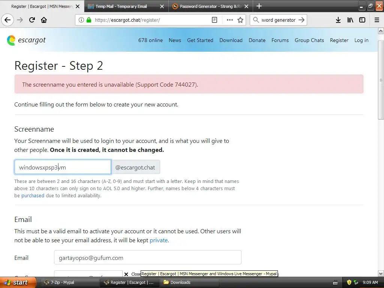Screen dimensions: 384x288
Task: Close the Temp Mail tab
Action: point(162,6)
